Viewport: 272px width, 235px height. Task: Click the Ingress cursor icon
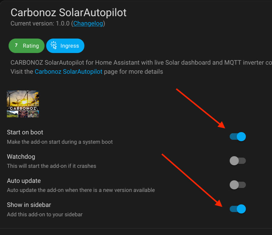[x=53, y=46]
